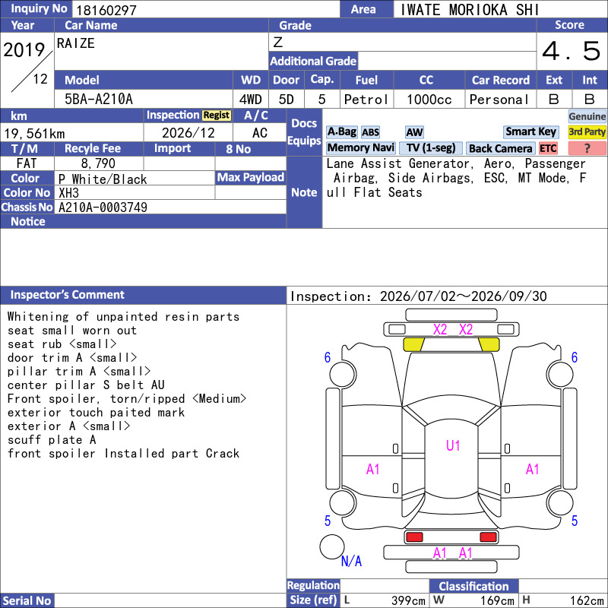608x608 pixels.
Task: Toggle the Genuine label
Action: point(587,116)
